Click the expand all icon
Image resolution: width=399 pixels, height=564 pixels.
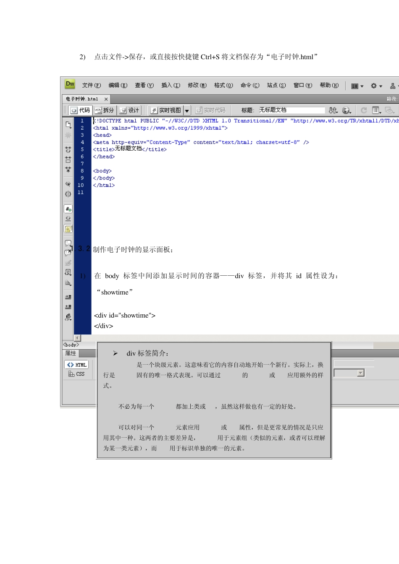pyautogui.click(x=68, y=170)
